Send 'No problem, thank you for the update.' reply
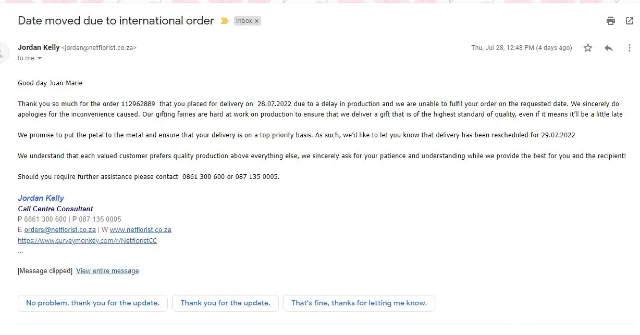The image size is (640, 335). (x=93, y=303)
